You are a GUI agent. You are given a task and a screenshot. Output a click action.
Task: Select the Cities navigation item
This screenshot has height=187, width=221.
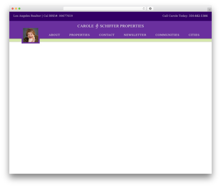[x=194, y=35]
